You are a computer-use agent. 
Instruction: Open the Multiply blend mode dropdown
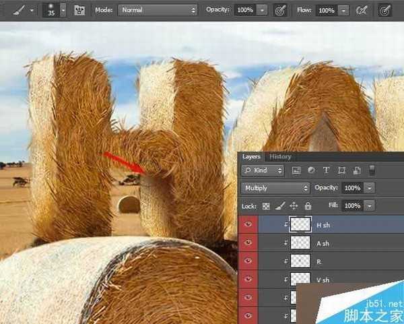[x=275, y=188]
